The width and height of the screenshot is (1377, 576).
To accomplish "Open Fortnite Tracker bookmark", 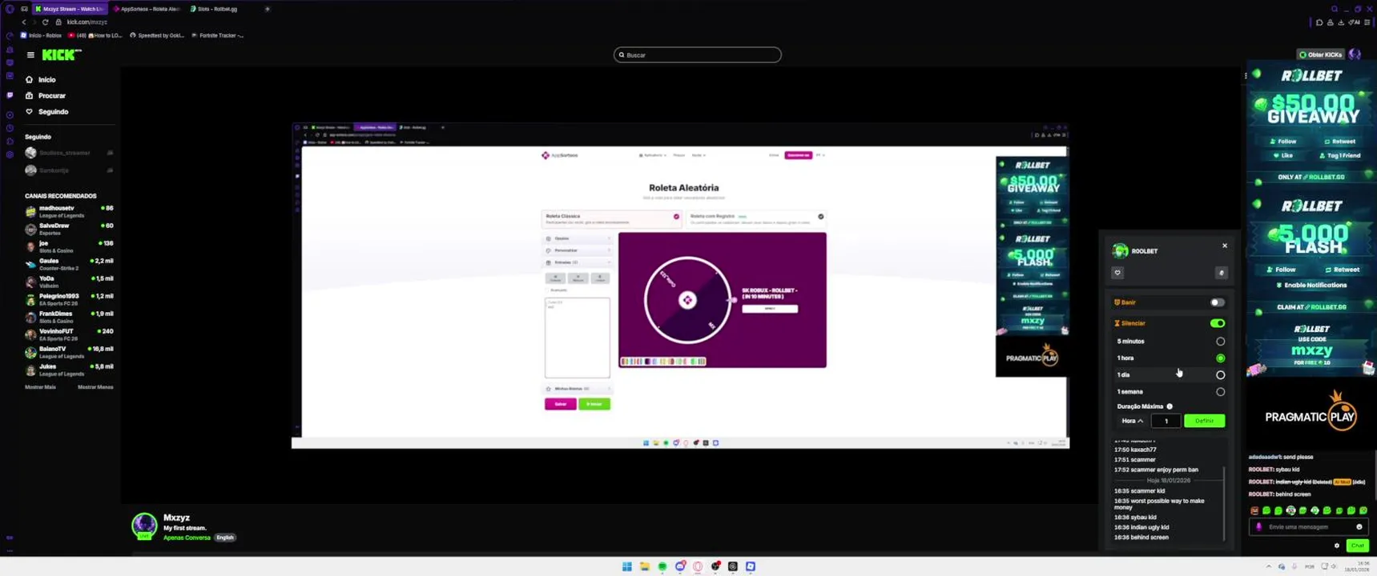I will coord(218,35).
